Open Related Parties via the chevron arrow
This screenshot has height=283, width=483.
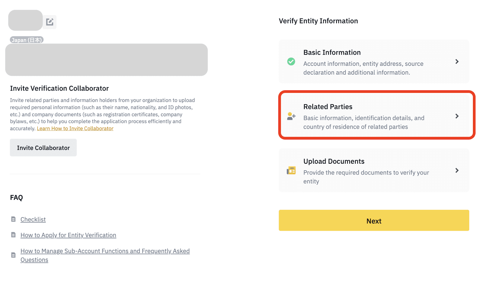457,116
